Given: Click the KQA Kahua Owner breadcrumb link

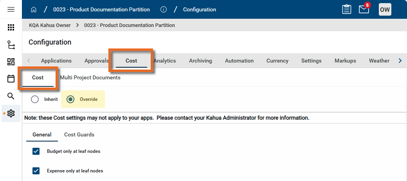Looking at the screenshot, I should (x=50, y=25).
